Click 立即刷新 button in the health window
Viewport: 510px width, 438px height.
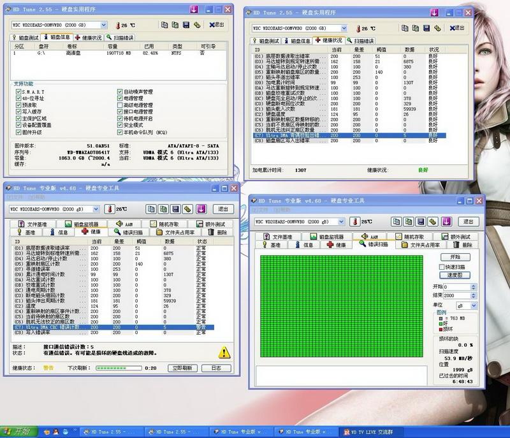[182, 368]
